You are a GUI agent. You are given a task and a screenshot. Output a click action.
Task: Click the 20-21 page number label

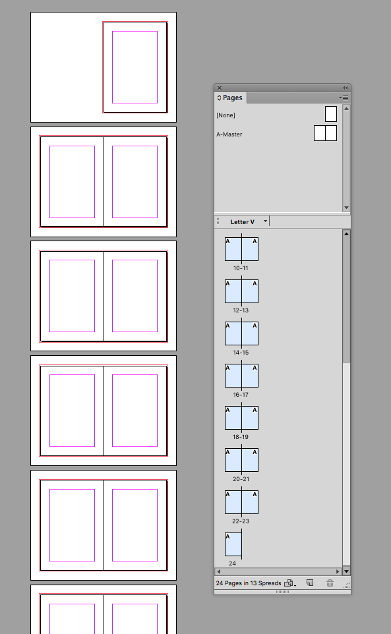tap(241, 478)
